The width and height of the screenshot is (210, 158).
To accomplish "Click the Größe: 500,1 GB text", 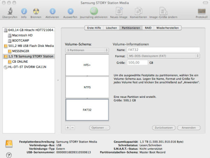I will (x=125, y=100).
